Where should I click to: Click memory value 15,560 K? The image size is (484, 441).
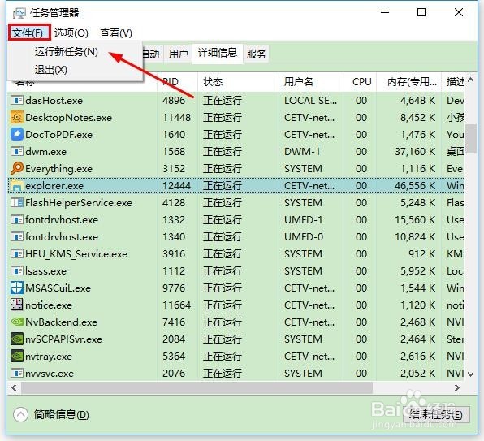(x=415, y=220)
